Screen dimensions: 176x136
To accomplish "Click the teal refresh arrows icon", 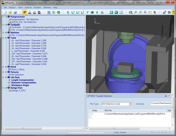I will [x=97, y=12].
